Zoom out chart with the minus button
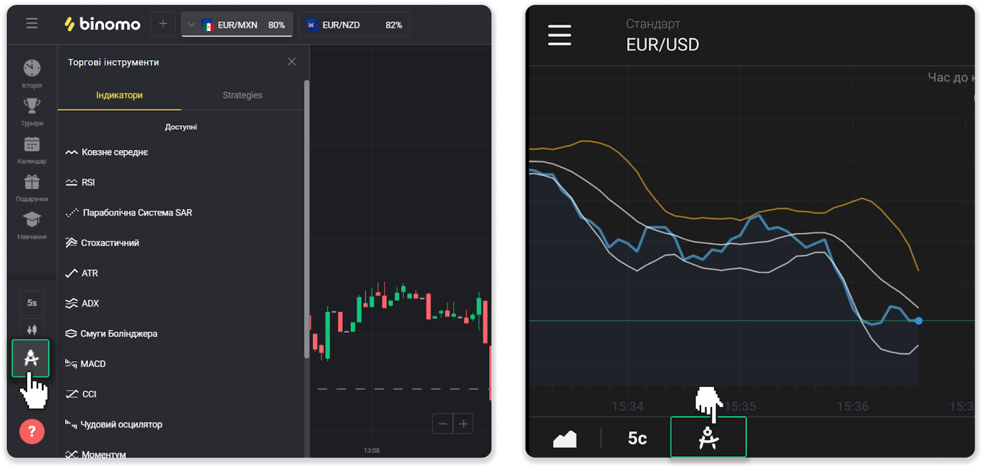 pyautogui.click(x=442, y=424)
